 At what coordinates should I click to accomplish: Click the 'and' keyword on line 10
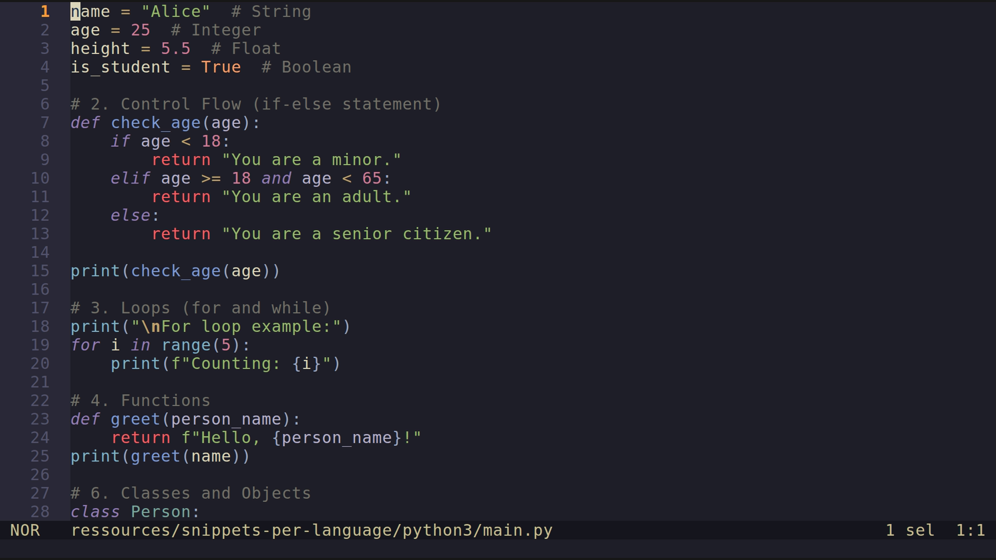pos(276,178)
